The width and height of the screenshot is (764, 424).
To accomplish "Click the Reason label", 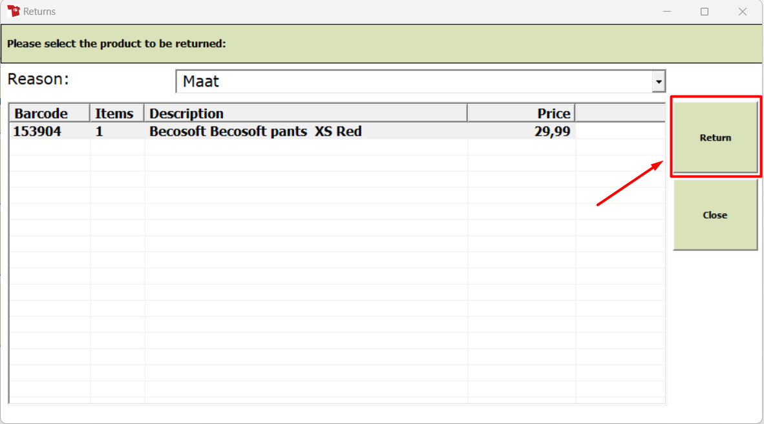I will [x=38, y=79].
